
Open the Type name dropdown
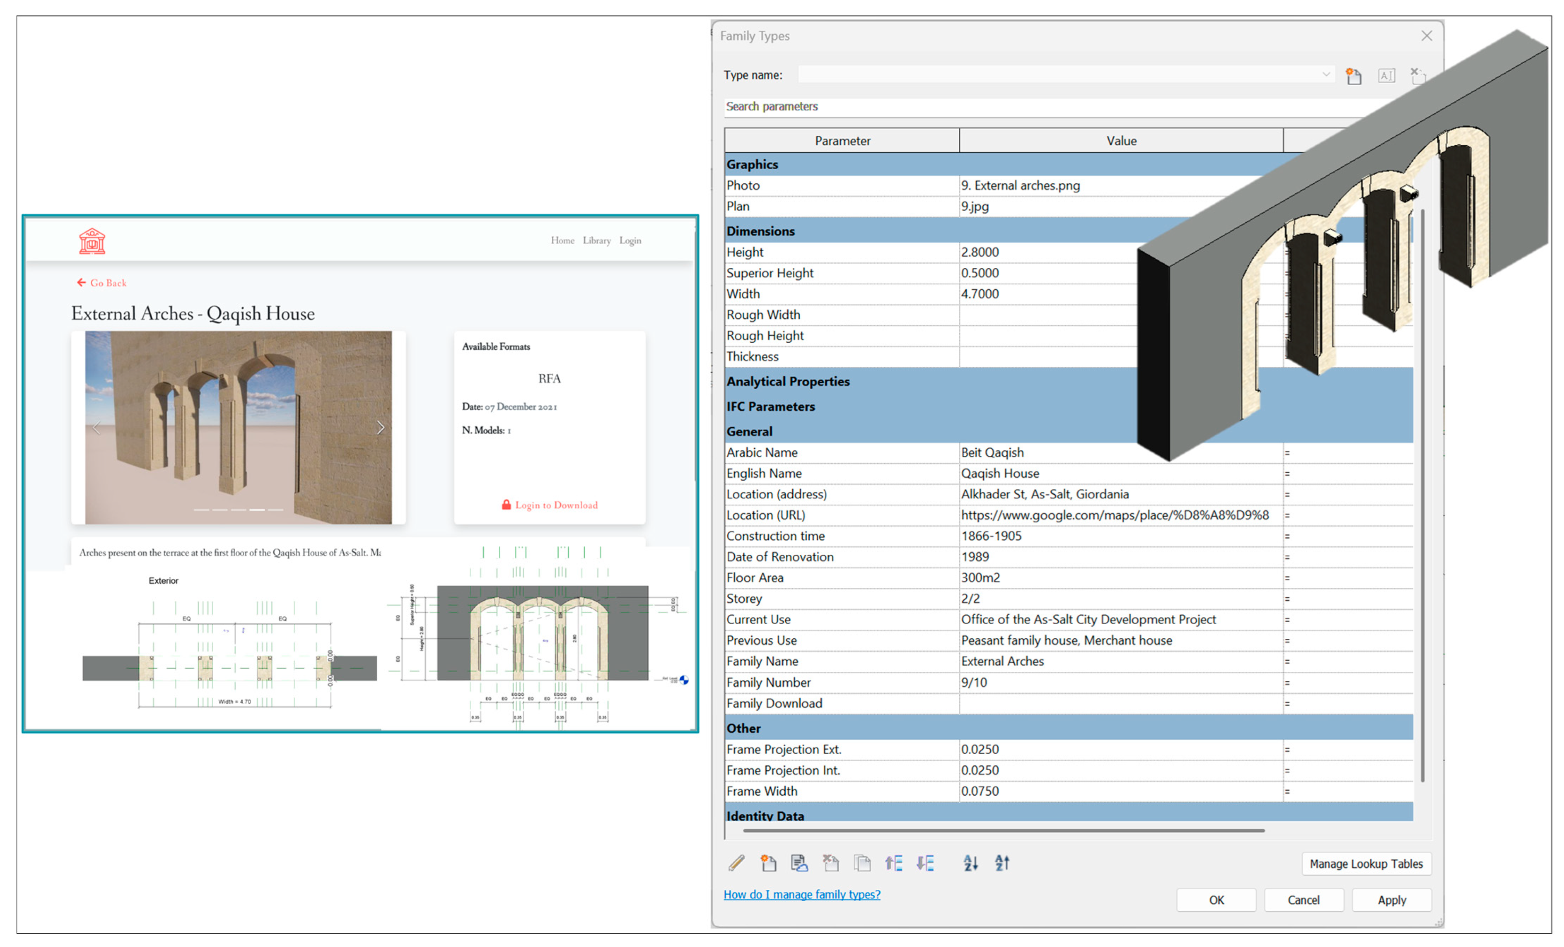coord(1326,75)
